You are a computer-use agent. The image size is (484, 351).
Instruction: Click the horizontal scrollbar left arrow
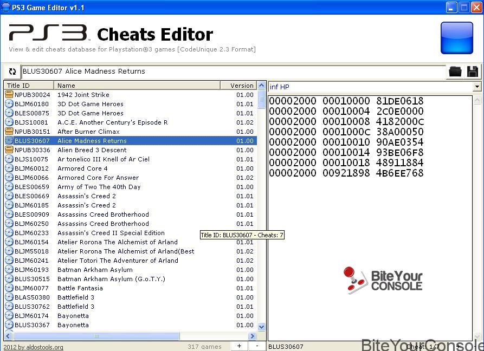pos(8,336)
